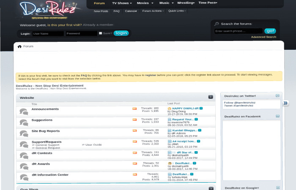
Task: Open the dR Information Center forum icon
Action: [x=24, y=177]
